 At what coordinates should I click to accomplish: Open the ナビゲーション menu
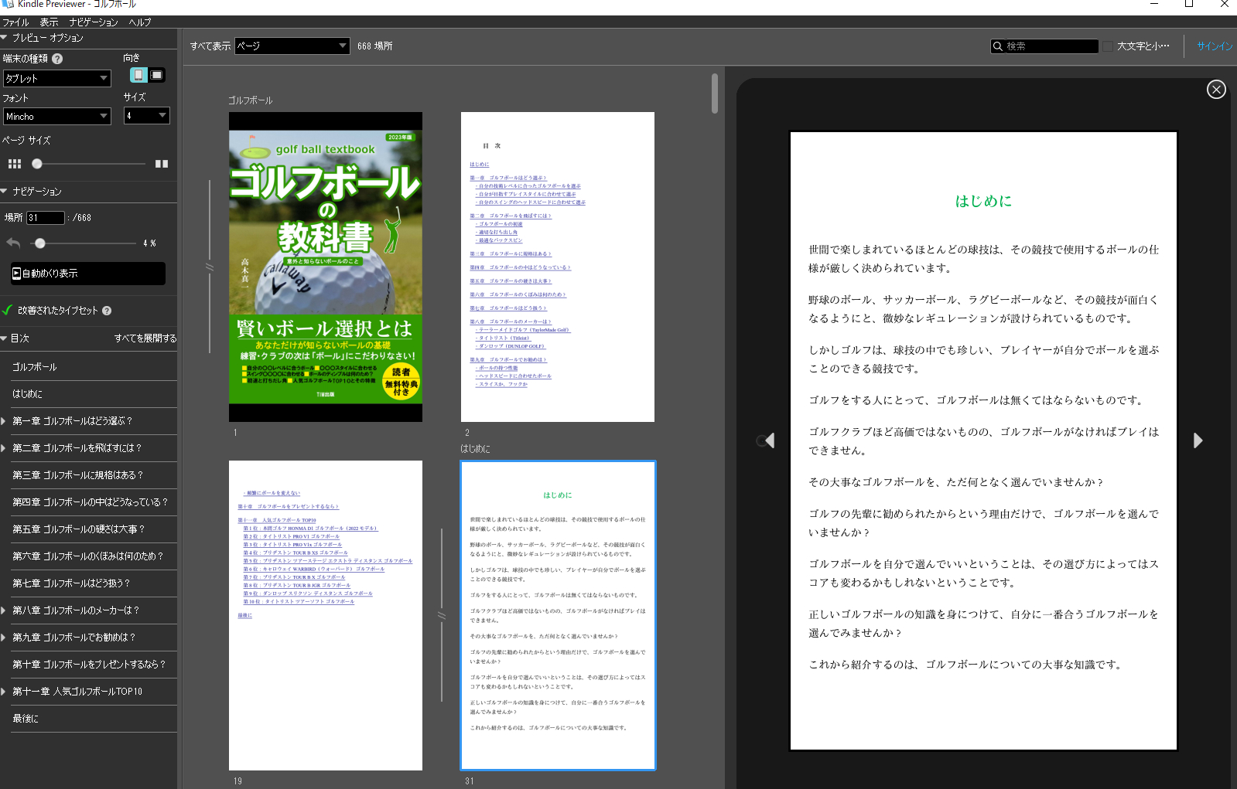pos(93,22)
